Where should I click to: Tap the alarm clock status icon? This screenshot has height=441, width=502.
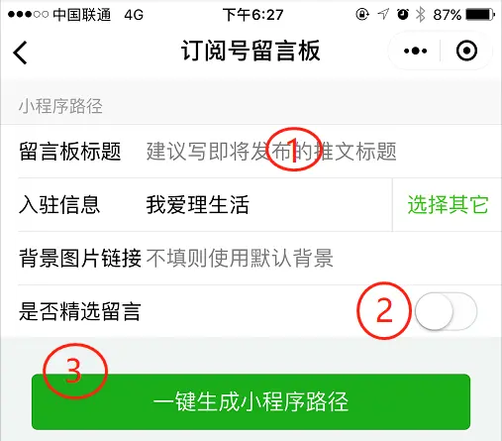(402, 14)
